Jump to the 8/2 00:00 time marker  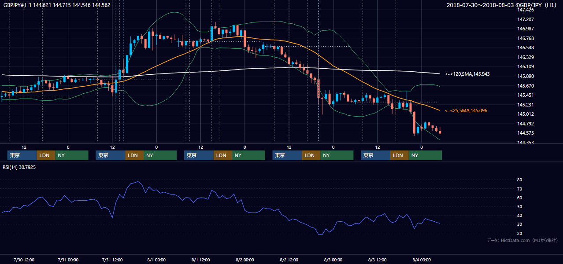245,260
